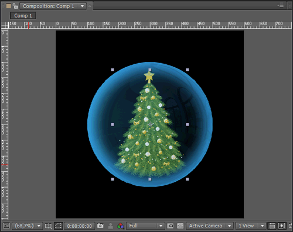Open the panel options menu icon

click(x=281, y=5)
